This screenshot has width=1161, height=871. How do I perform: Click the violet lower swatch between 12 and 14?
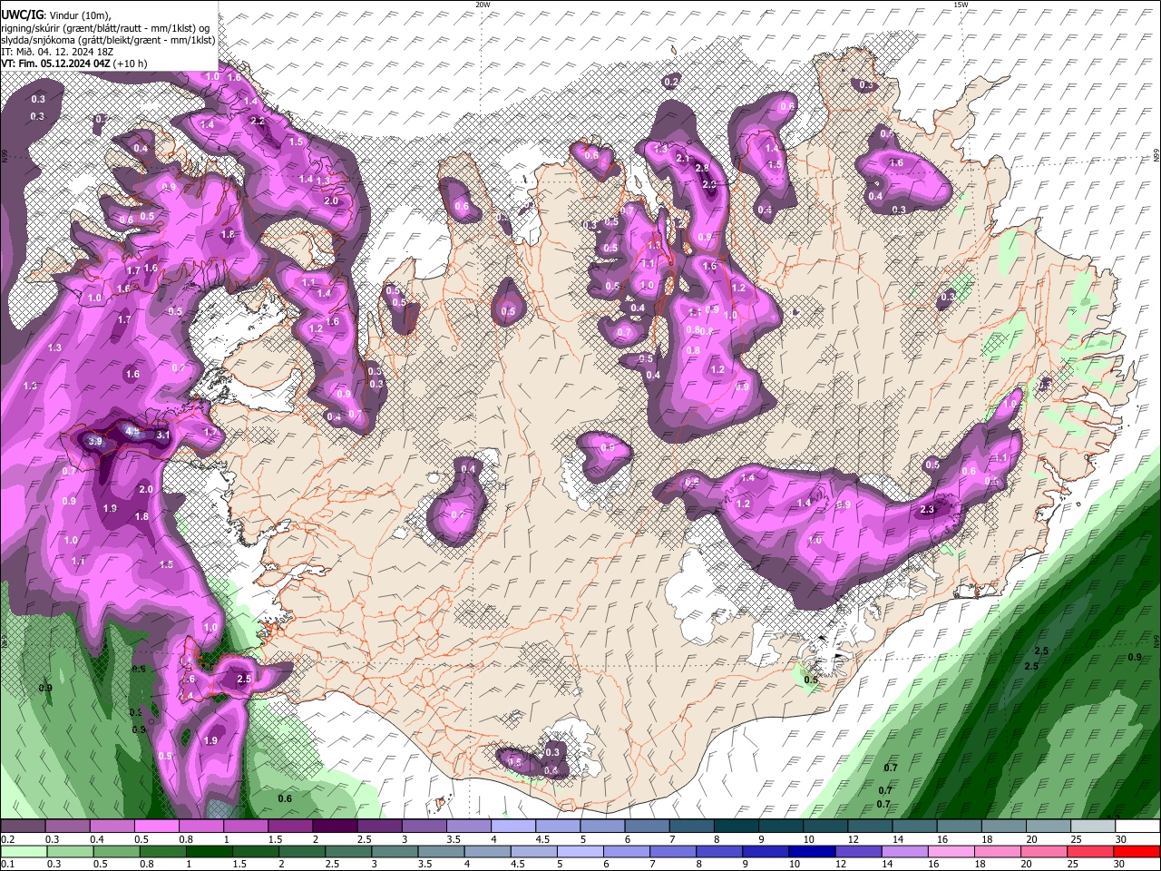pos(859,851)
